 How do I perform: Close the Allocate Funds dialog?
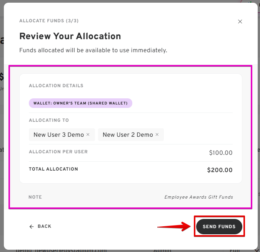[240, 22]
